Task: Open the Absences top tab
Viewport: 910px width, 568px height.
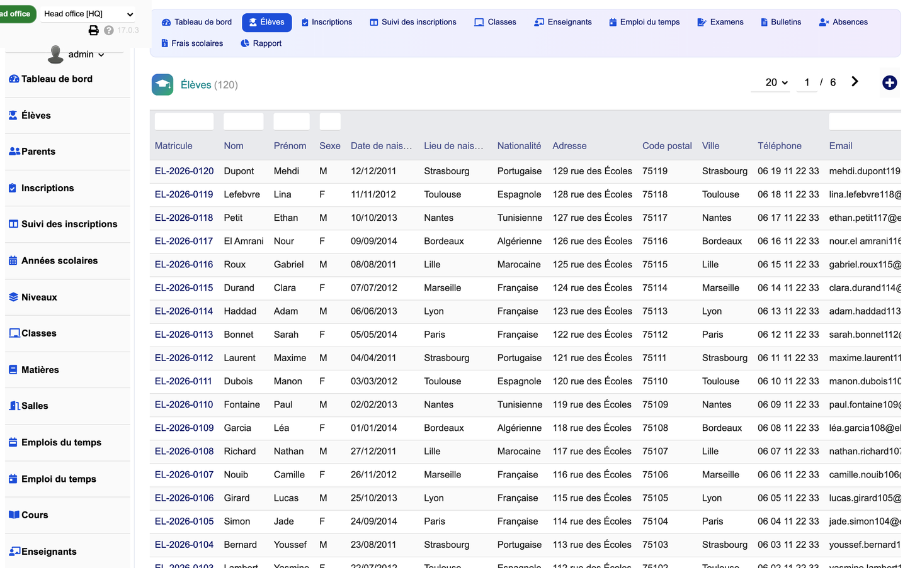Action: coord(843,22)
